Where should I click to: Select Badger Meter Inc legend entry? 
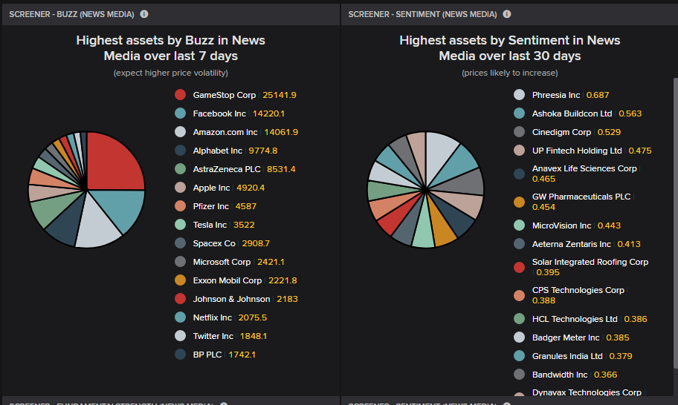click(572, 337)
